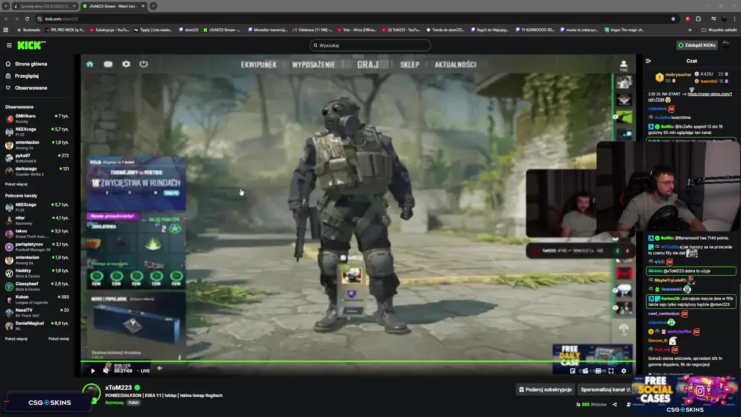This screenshot has width=741, height=417.
Task: Click the browser back arrow
Action: coord(6,19)
